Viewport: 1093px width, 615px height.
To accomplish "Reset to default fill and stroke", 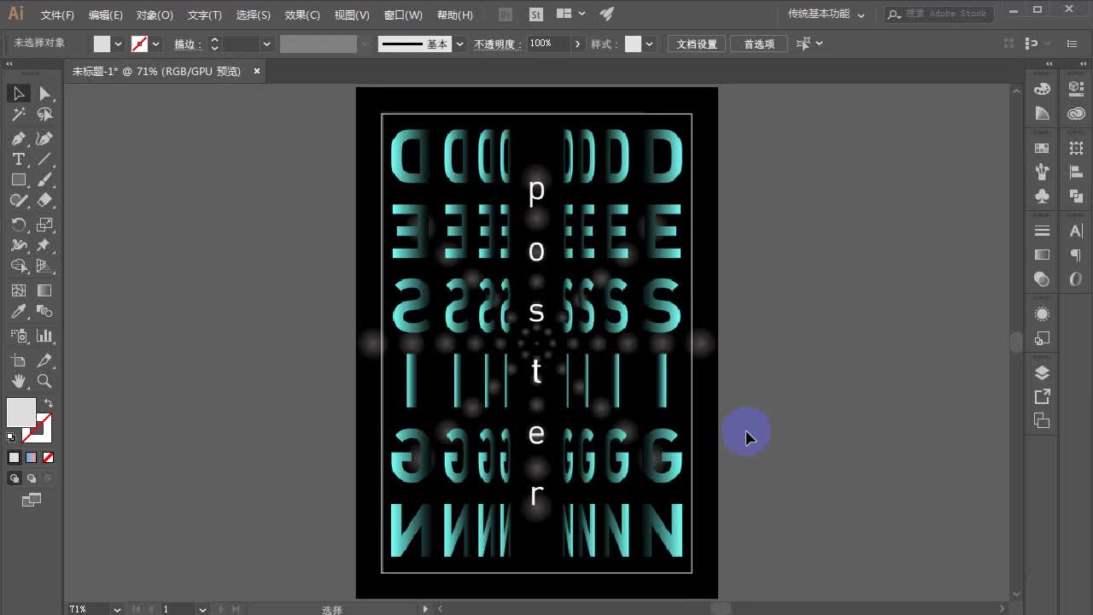I will [11, 437].
